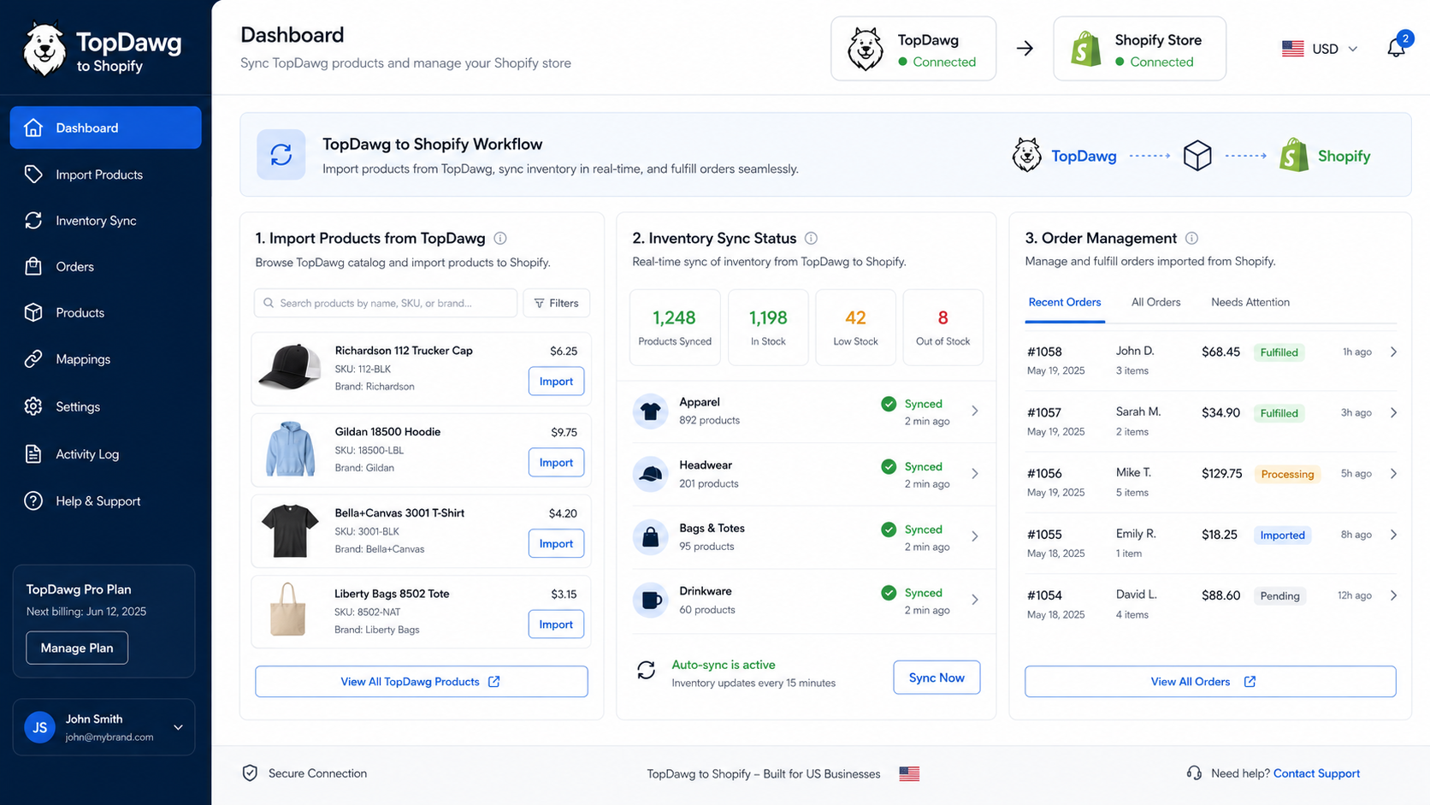Click the Apparel t-shirt category icon

[x=650, y=411]
